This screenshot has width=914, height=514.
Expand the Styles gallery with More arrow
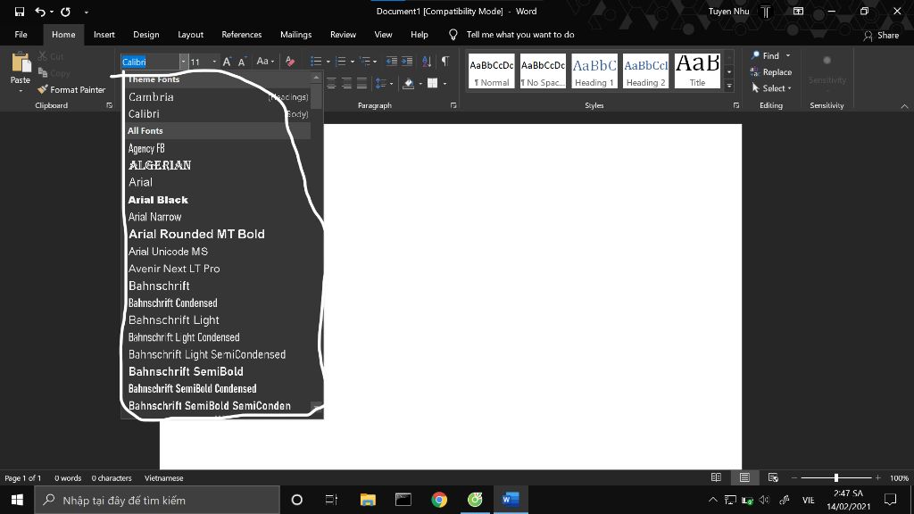point(729,86)
